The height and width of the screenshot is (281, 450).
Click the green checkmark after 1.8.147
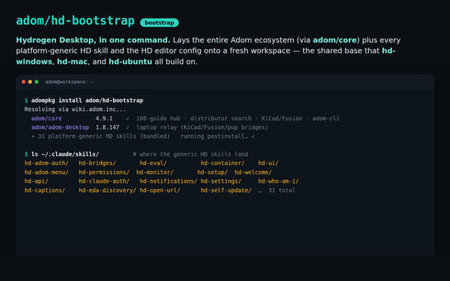pos(127,127)
